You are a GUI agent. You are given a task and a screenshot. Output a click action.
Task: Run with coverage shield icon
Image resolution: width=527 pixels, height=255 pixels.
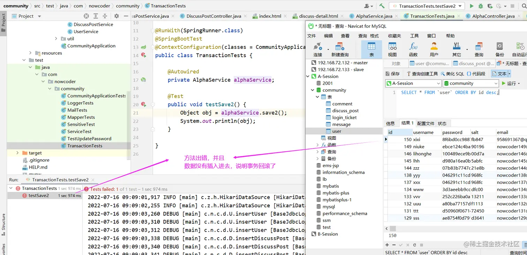[x=490, y=6]
